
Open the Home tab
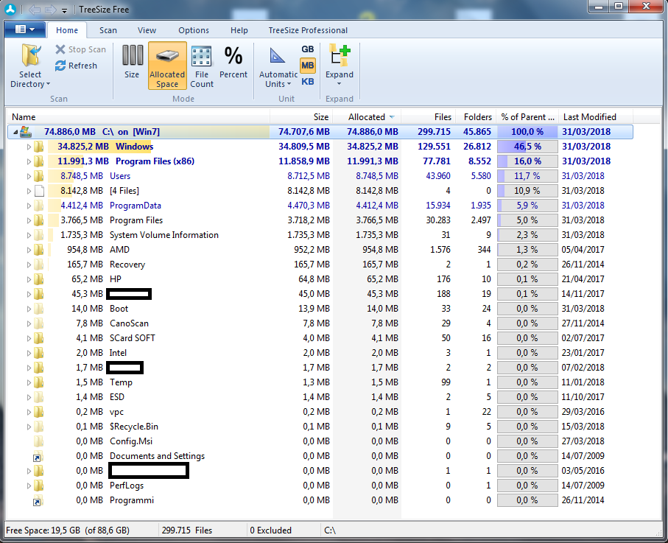(67, 30)
